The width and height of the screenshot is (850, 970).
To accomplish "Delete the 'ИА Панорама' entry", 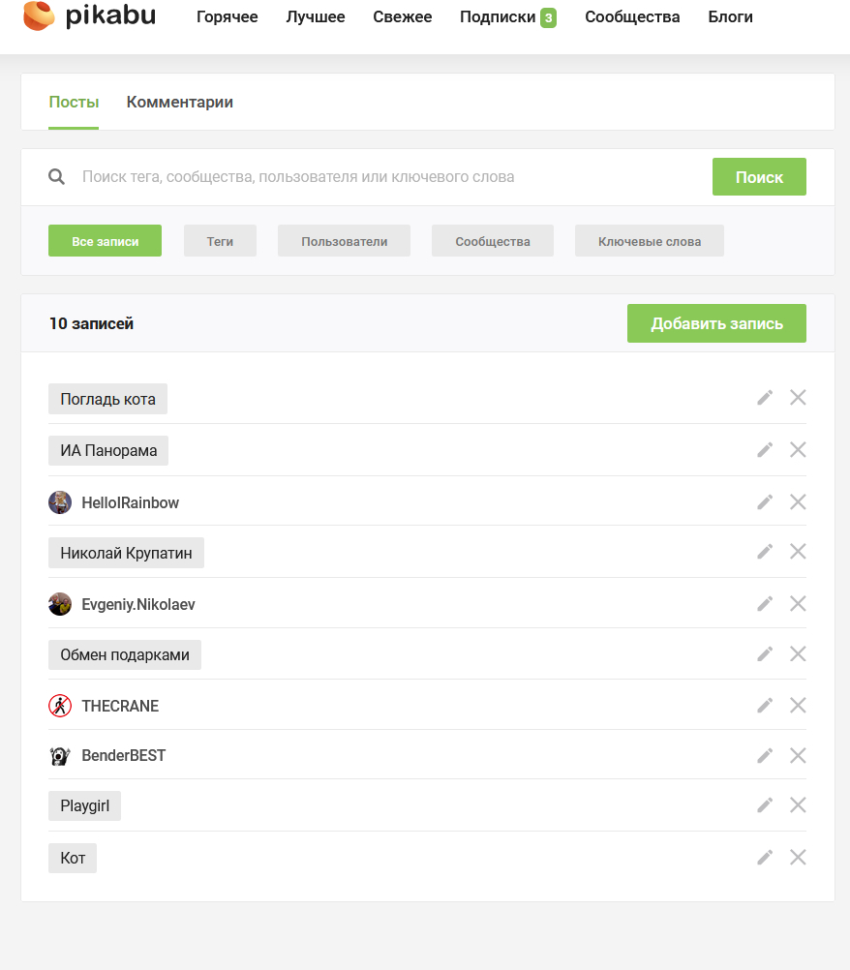I will pyautogui.click(x=798, y=449).
